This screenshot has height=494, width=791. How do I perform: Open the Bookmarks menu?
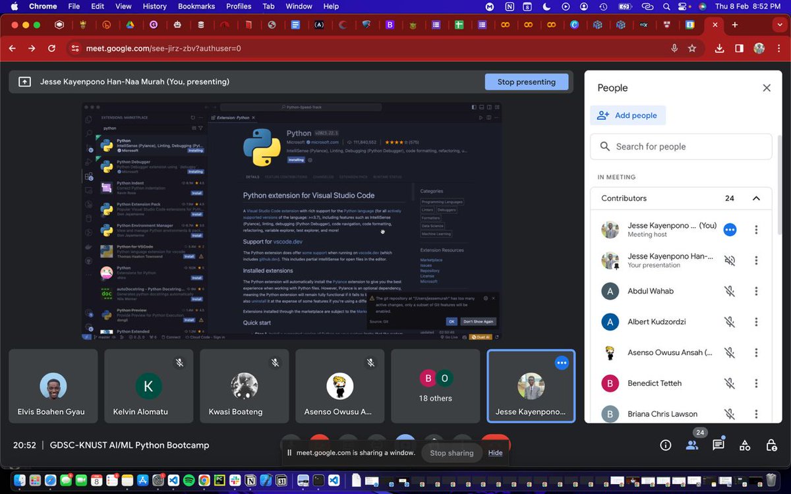coord(196,6)
